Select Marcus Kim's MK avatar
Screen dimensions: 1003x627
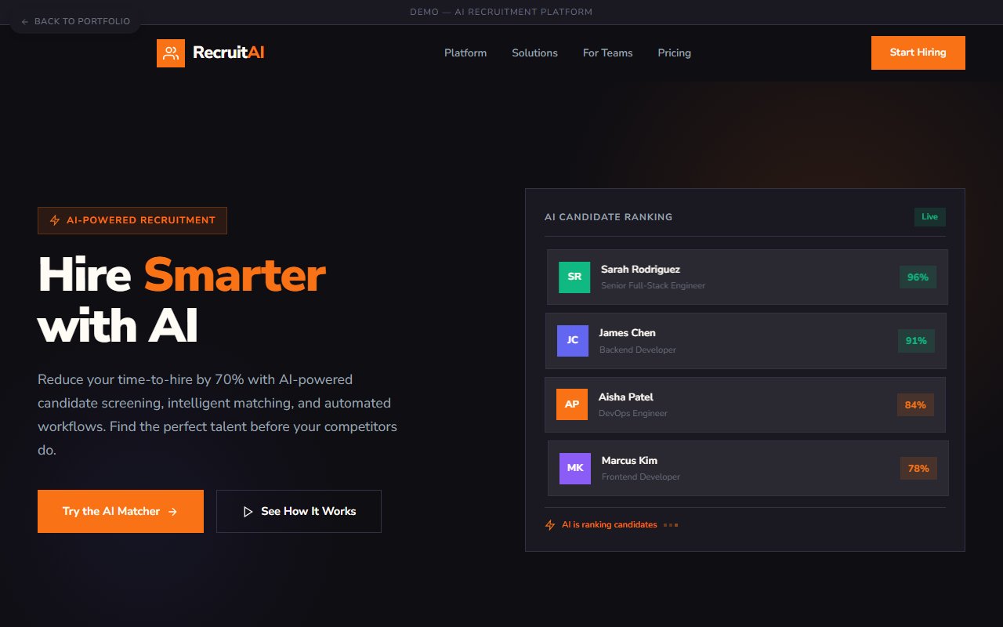pos(574,467)
